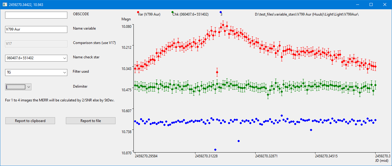392x166 pixels.
Task: Minimize the light curve window
Action: pos(357,4)
